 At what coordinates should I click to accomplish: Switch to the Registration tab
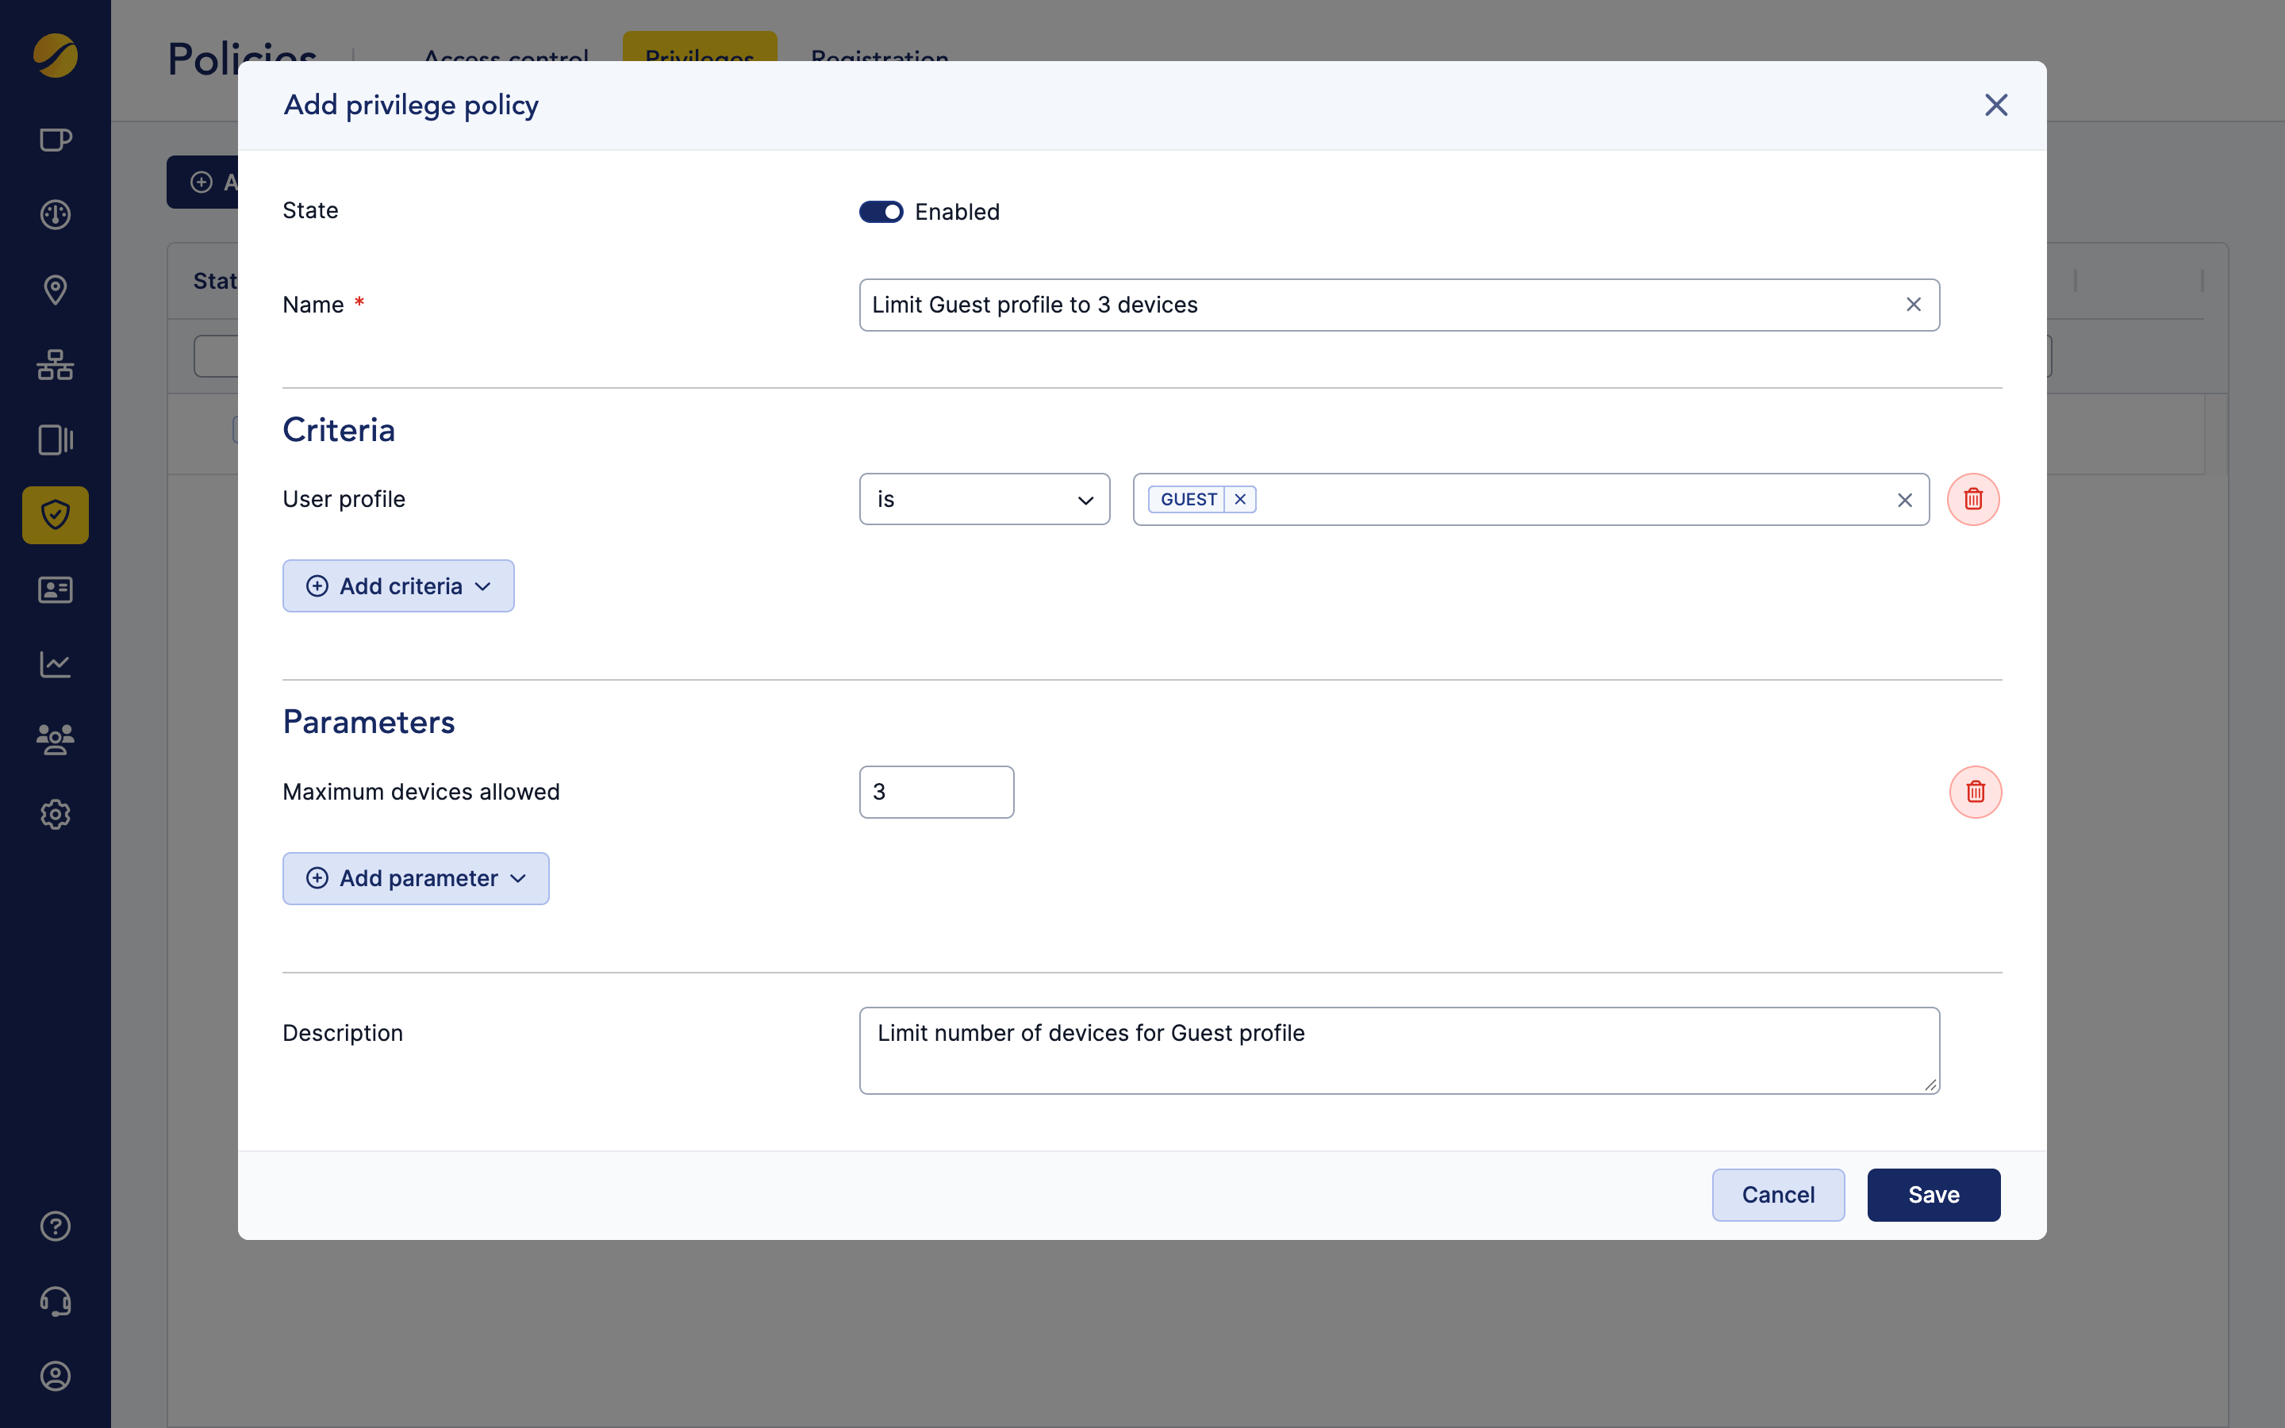point(878,59)
